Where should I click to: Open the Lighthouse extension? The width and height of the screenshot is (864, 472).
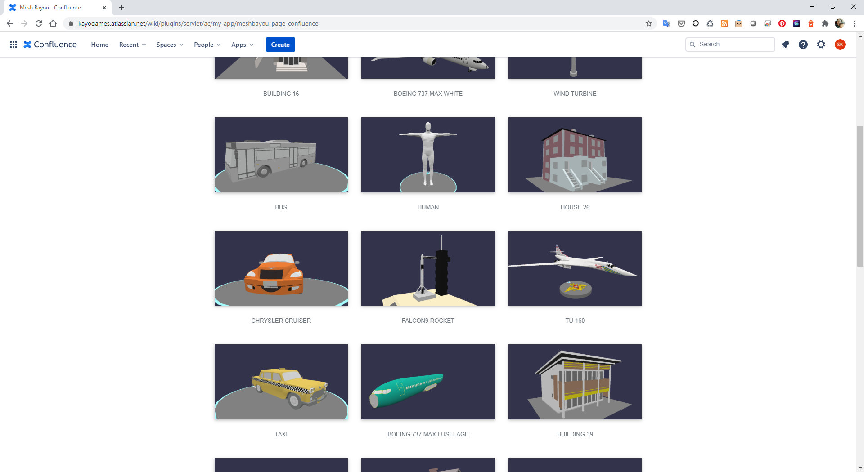pos(811,23)
